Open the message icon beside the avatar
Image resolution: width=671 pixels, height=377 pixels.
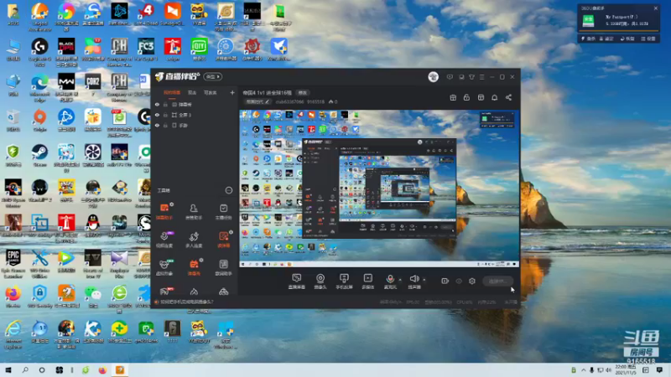click(x=450, y=77)
